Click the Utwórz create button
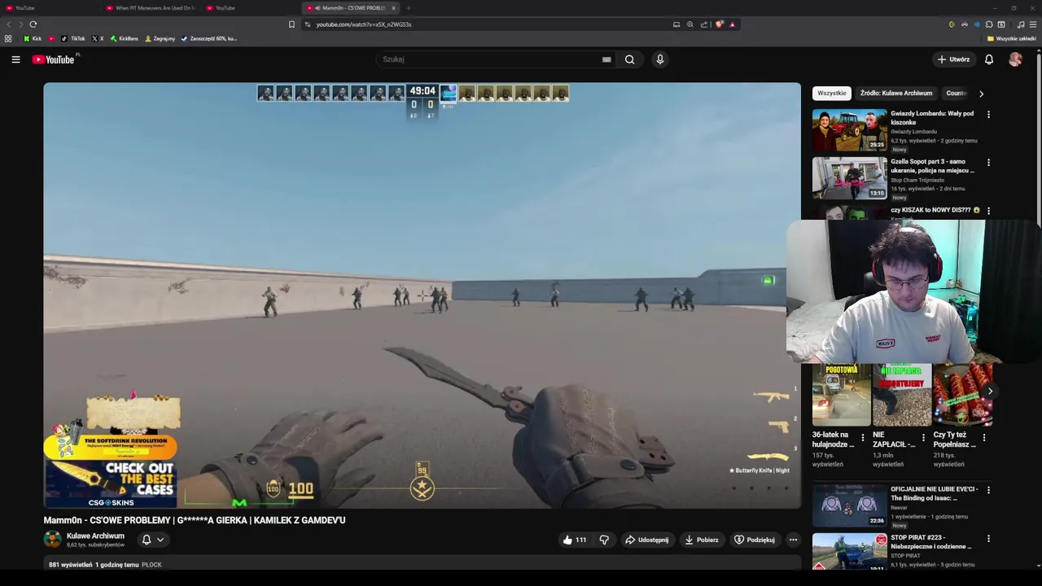Viewport: 1042px width, 586px height. (953, 59)
